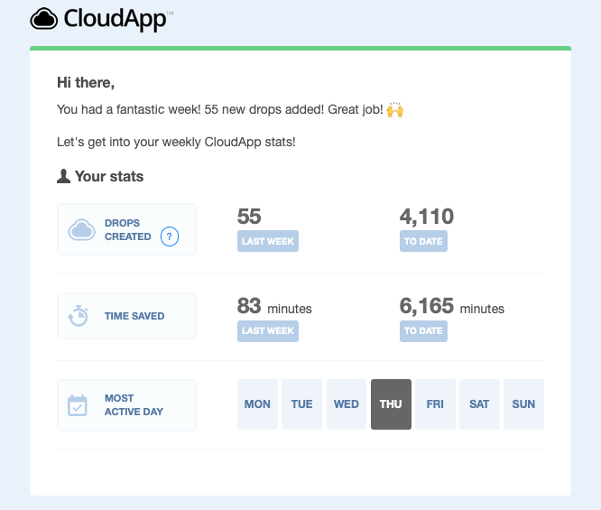Click the number 55 drops value

pyautogui.click(x=249, y=217)
